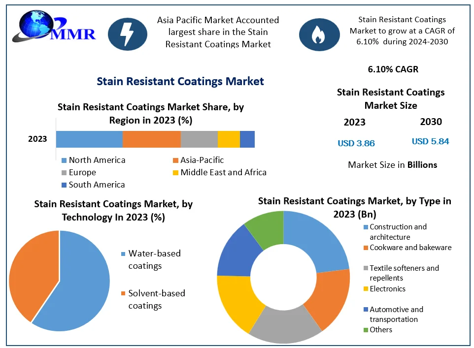Select the South America bar segment
This screenshot has width=474, height=348.
pyautogui.click(x=247, y=139)
